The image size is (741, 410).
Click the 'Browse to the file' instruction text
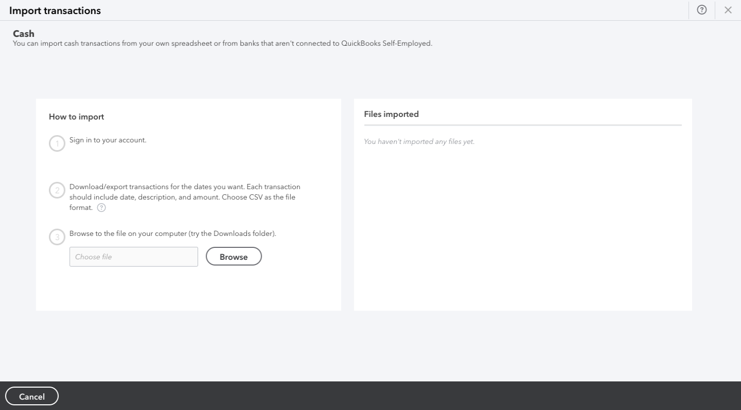tap(173, 234)
